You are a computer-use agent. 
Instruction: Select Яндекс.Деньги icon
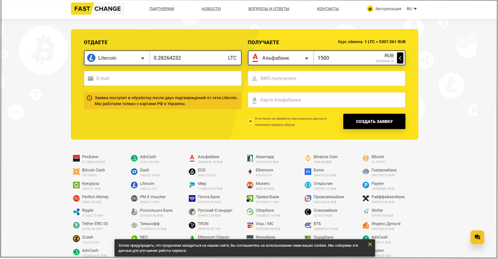[x=366, y=225]
